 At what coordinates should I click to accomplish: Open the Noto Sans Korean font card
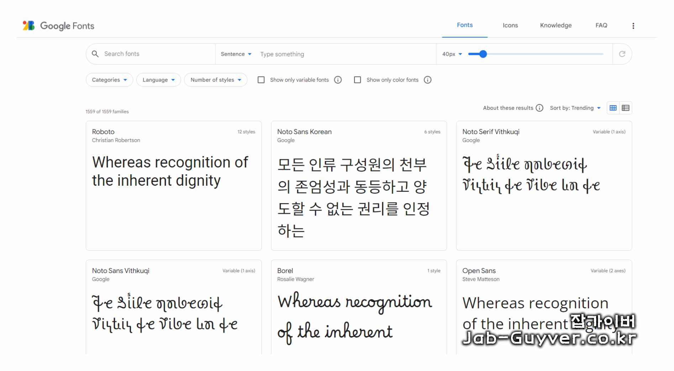[x=359, y=186]
